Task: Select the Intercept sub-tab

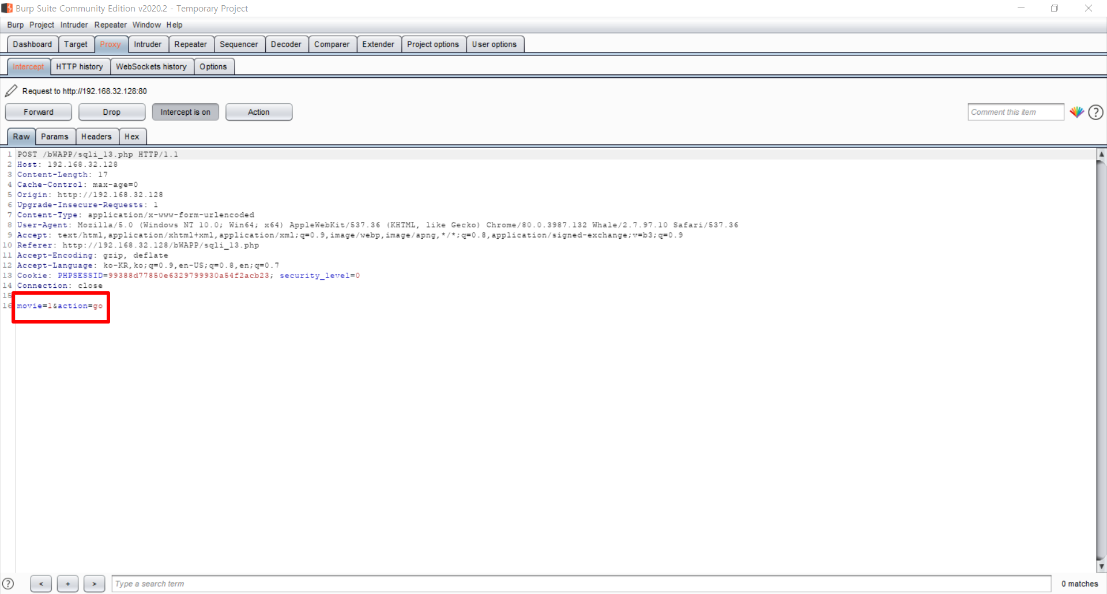Action: tap(28, 67)
